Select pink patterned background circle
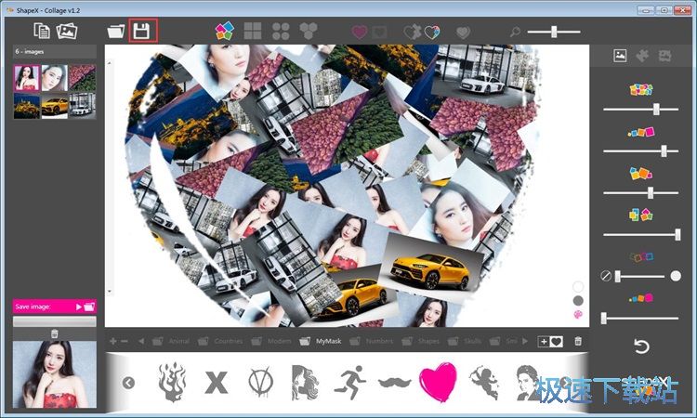This screenshot has height=418, width=697. [578, 315]
